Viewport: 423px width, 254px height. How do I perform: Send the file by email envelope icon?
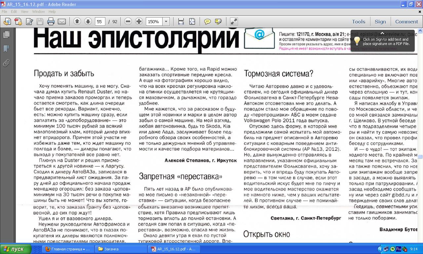pos(62,21)
